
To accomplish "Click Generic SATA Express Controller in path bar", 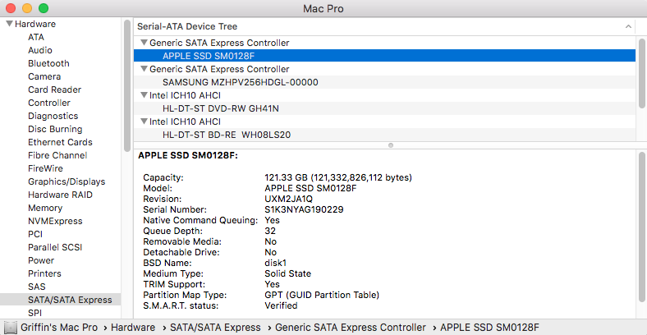I will (351, 328).
